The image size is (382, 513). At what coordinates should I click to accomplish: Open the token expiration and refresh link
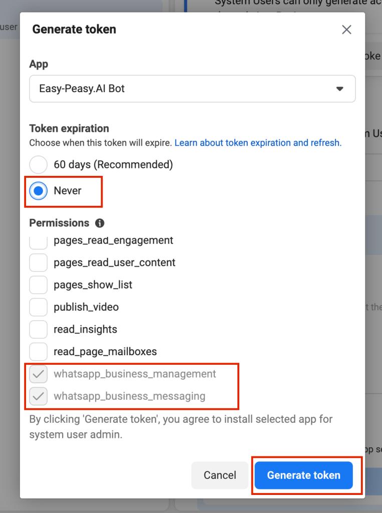[x=258, y=143]
